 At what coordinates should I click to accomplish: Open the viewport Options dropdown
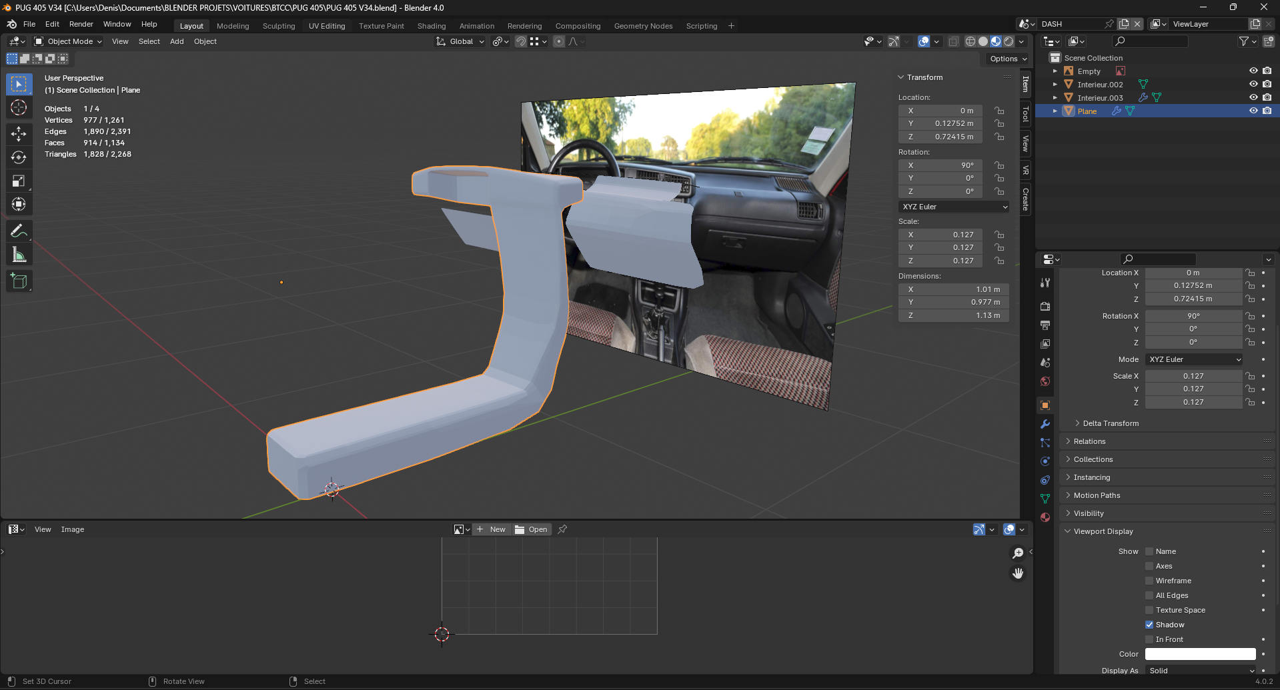pyautogui.click(x=1008, y=59)
